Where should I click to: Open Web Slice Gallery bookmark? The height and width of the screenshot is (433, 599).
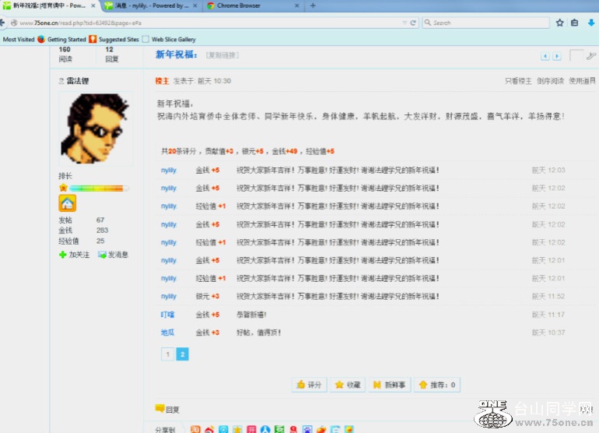coord(169,40)
